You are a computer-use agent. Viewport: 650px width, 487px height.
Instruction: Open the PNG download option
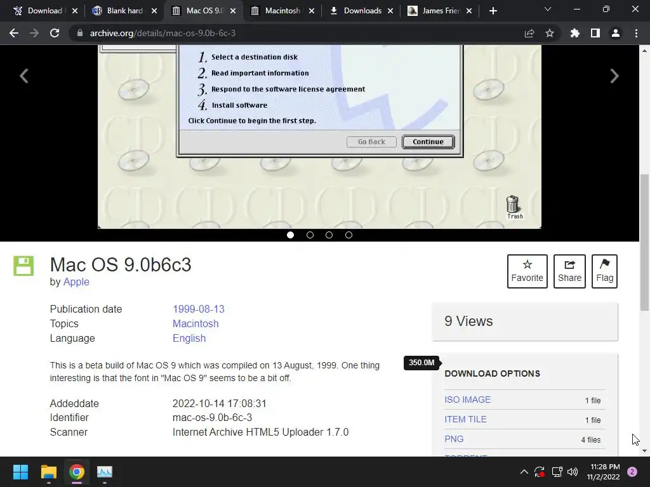point(454,439)
